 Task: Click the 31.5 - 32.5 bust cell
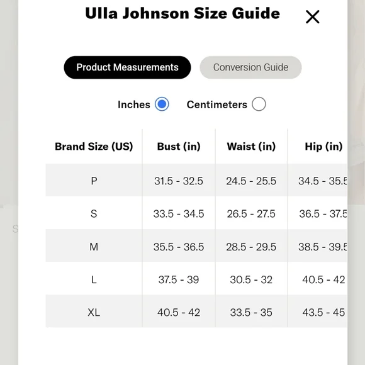pos(179,181)
